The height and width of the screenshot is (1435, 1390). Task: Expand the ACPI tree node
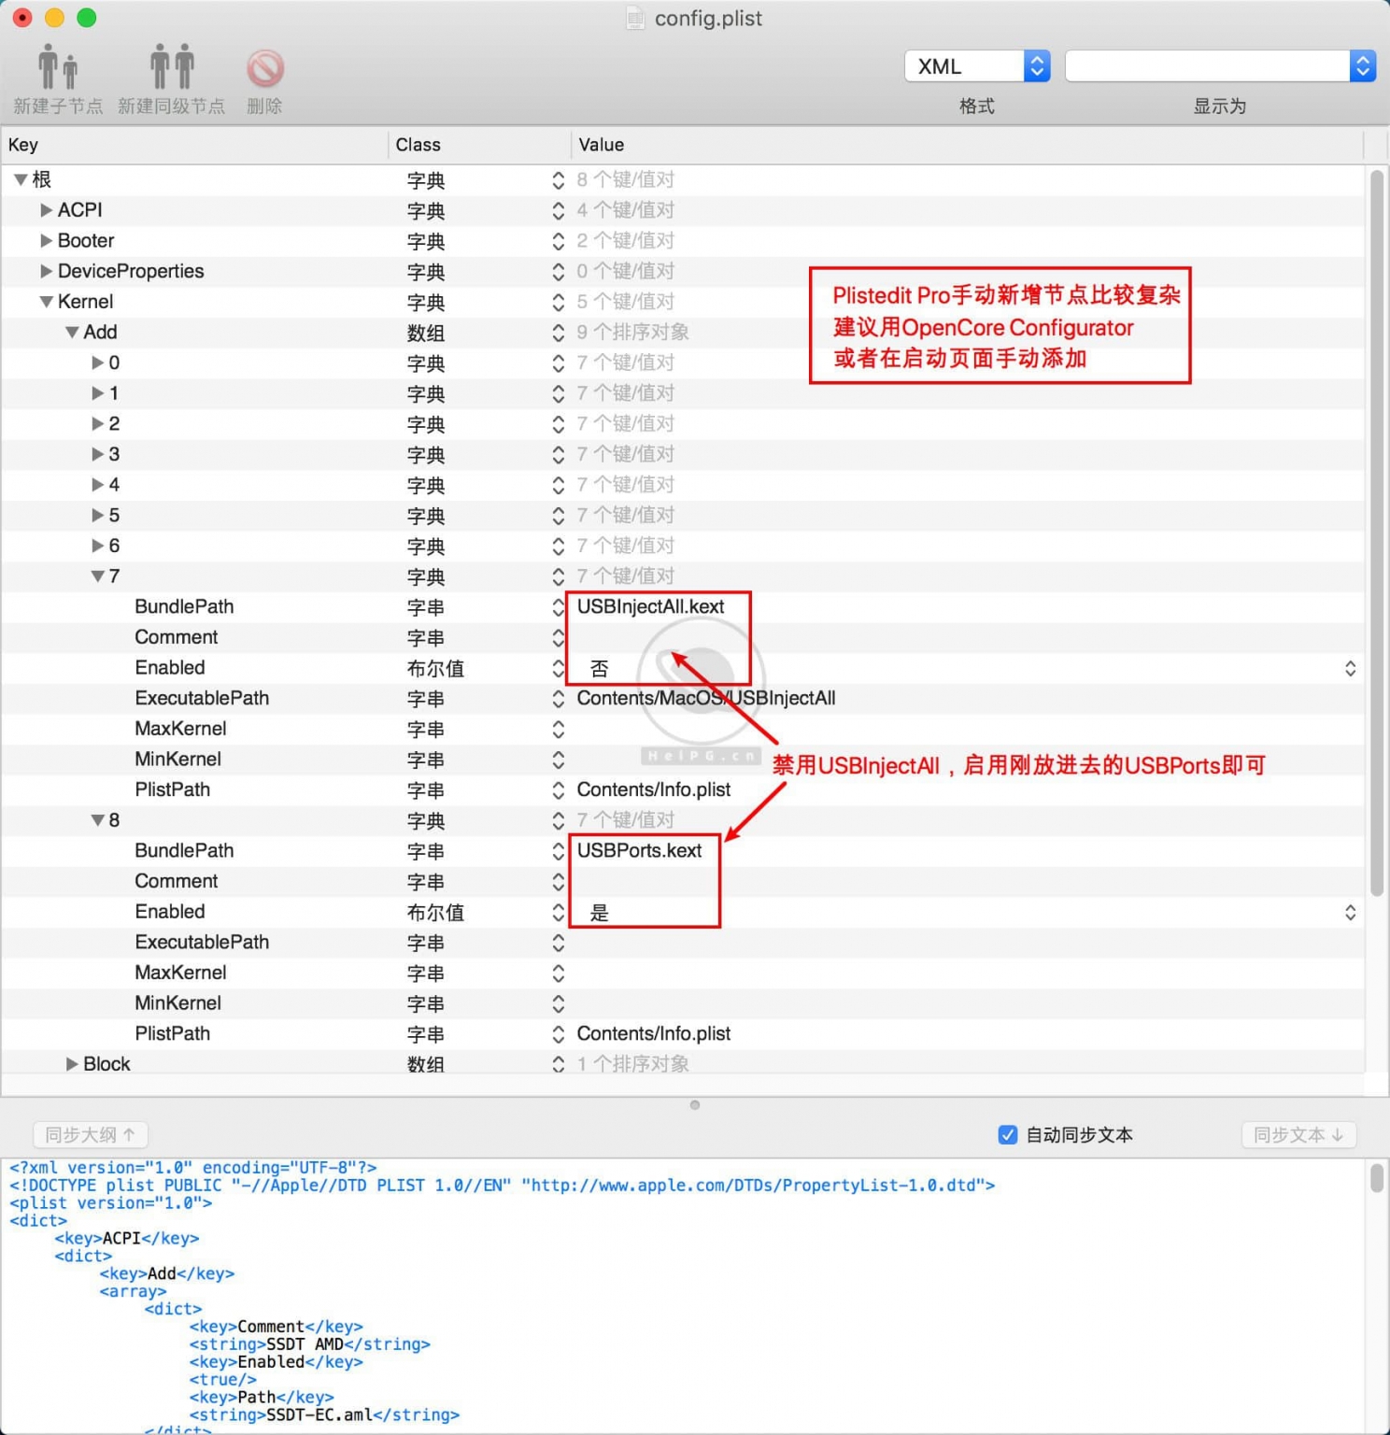tap(46, 210)
